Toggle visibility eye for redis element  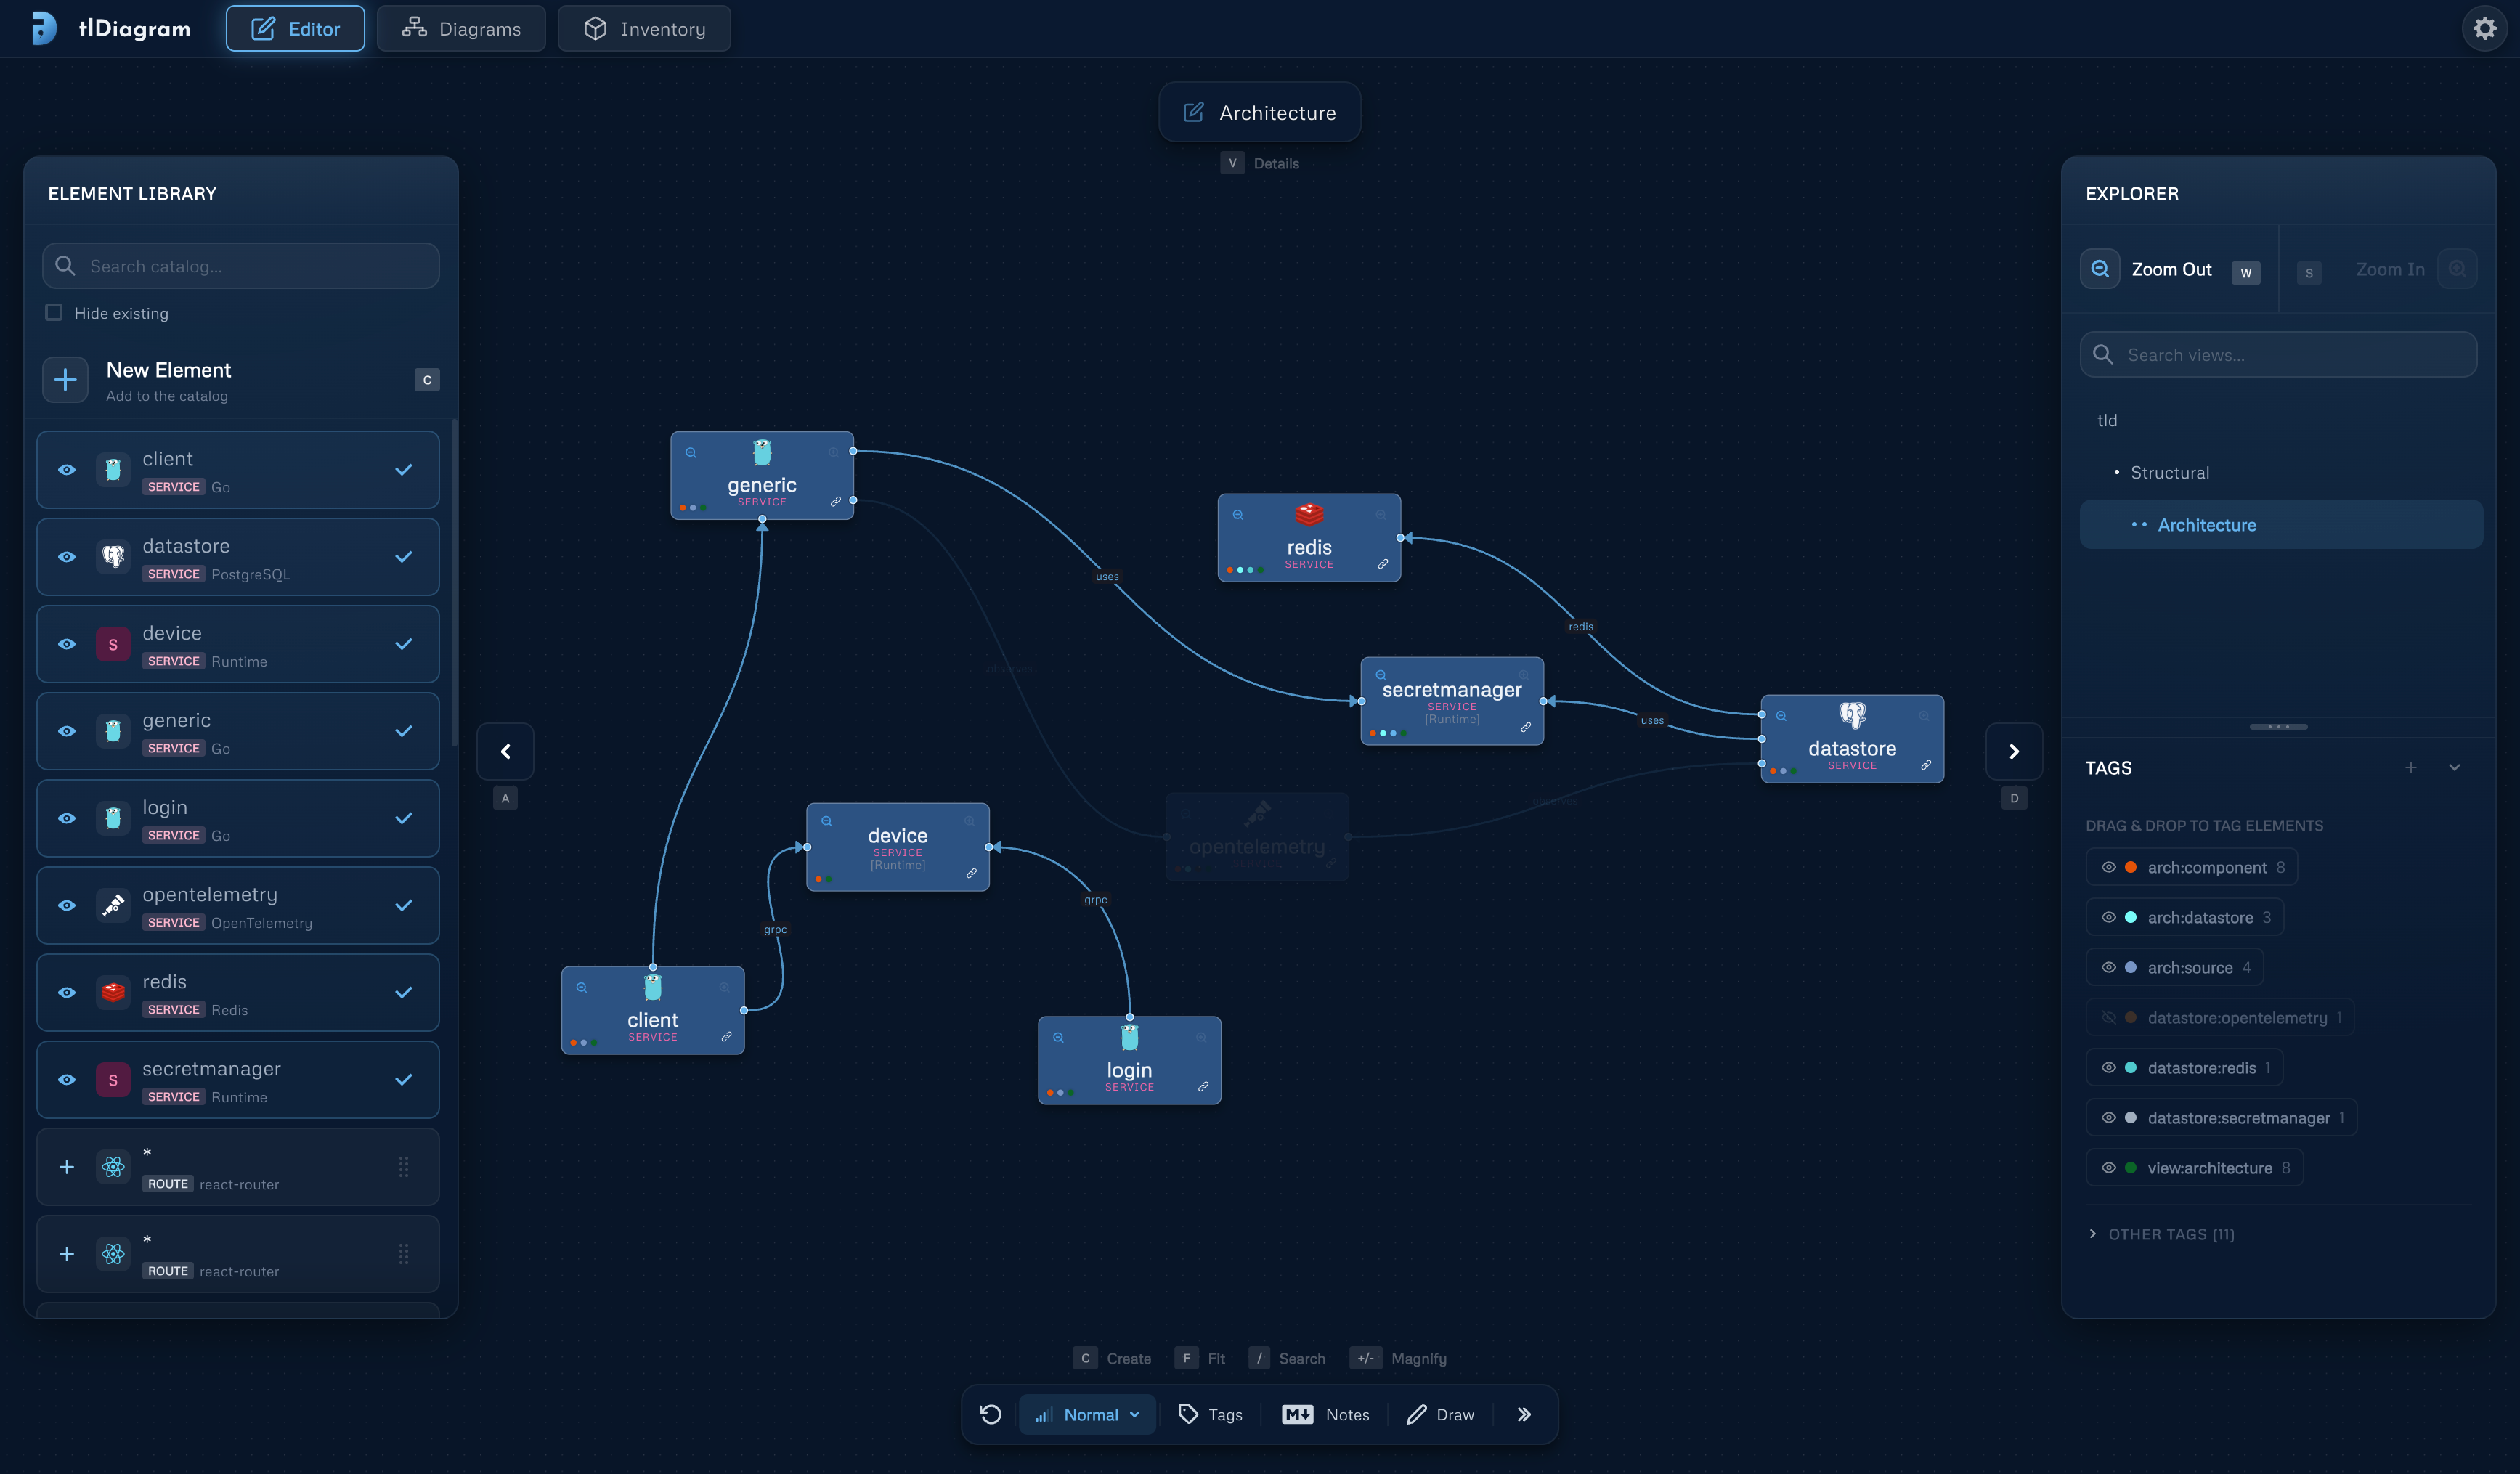pyautogui.click(x=67, y=993)
